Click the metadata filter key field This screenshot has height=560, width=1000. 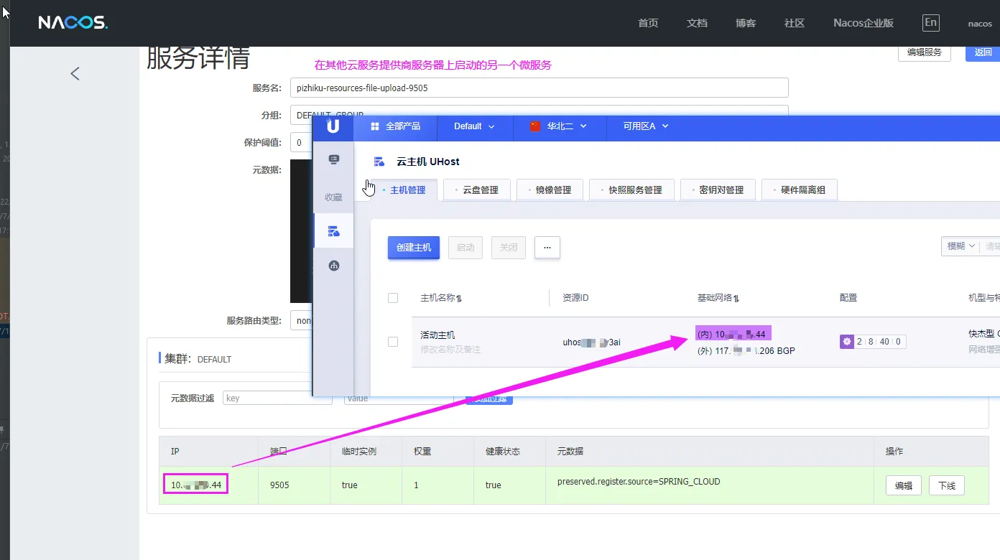tap(278, 398)
